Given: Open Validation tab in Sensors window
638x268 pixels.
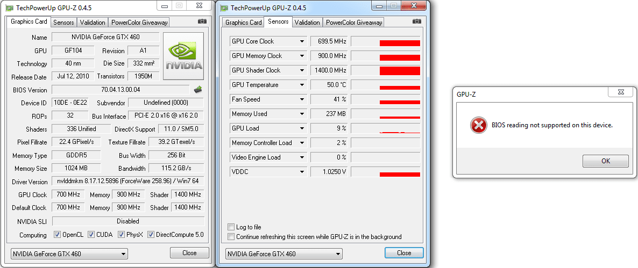Looking at the screenshot, I should click(307, 23).
